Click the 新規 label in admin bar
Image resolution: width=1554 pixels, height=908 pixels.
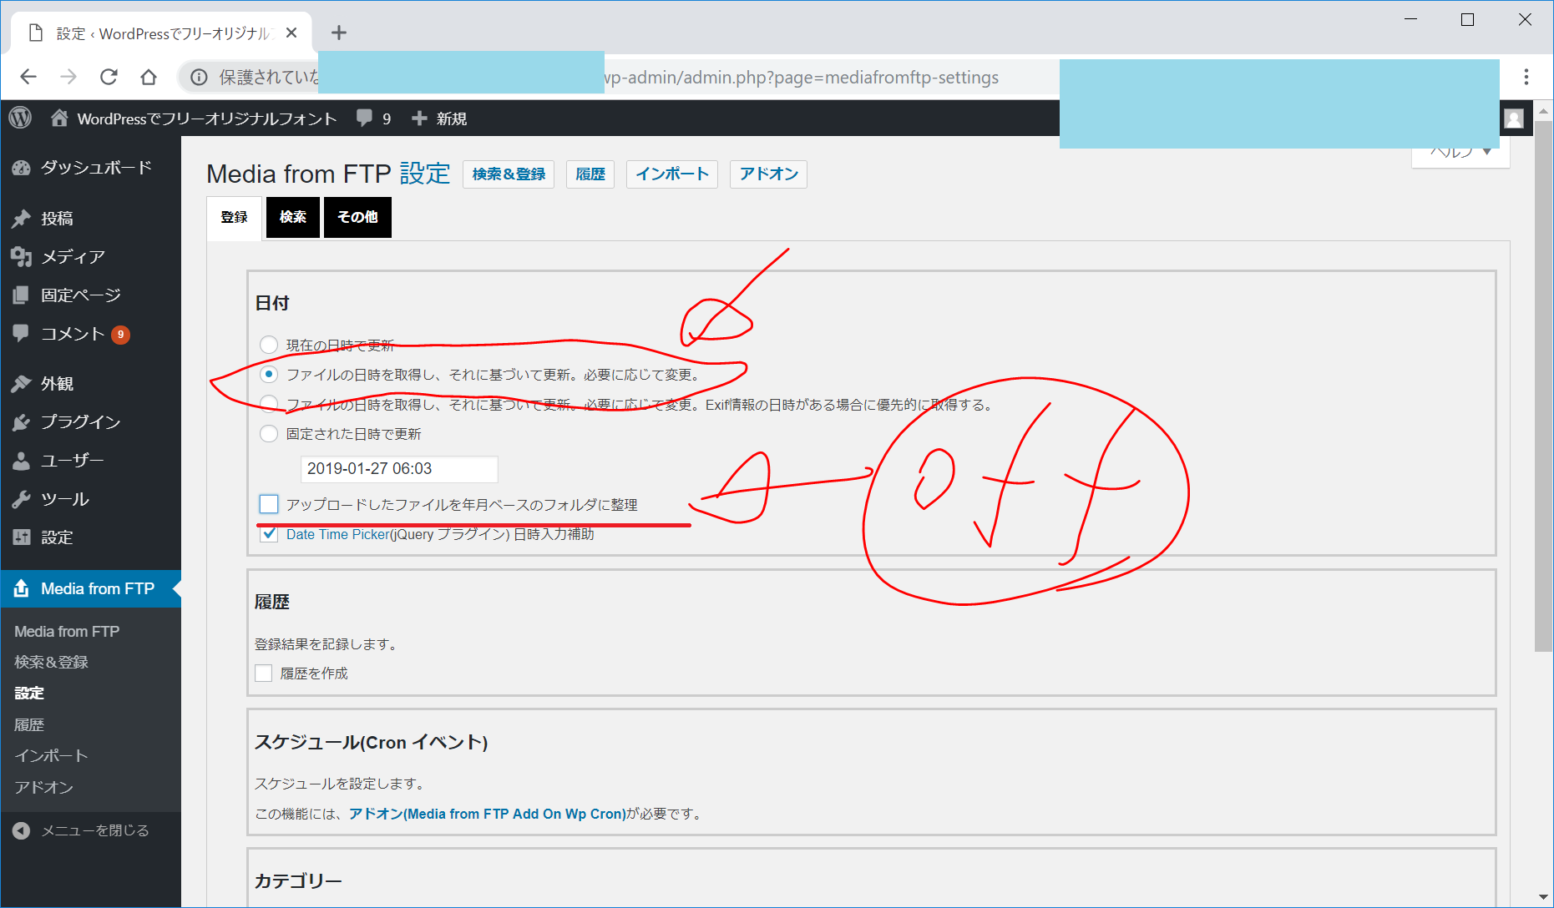pos(452,119)
